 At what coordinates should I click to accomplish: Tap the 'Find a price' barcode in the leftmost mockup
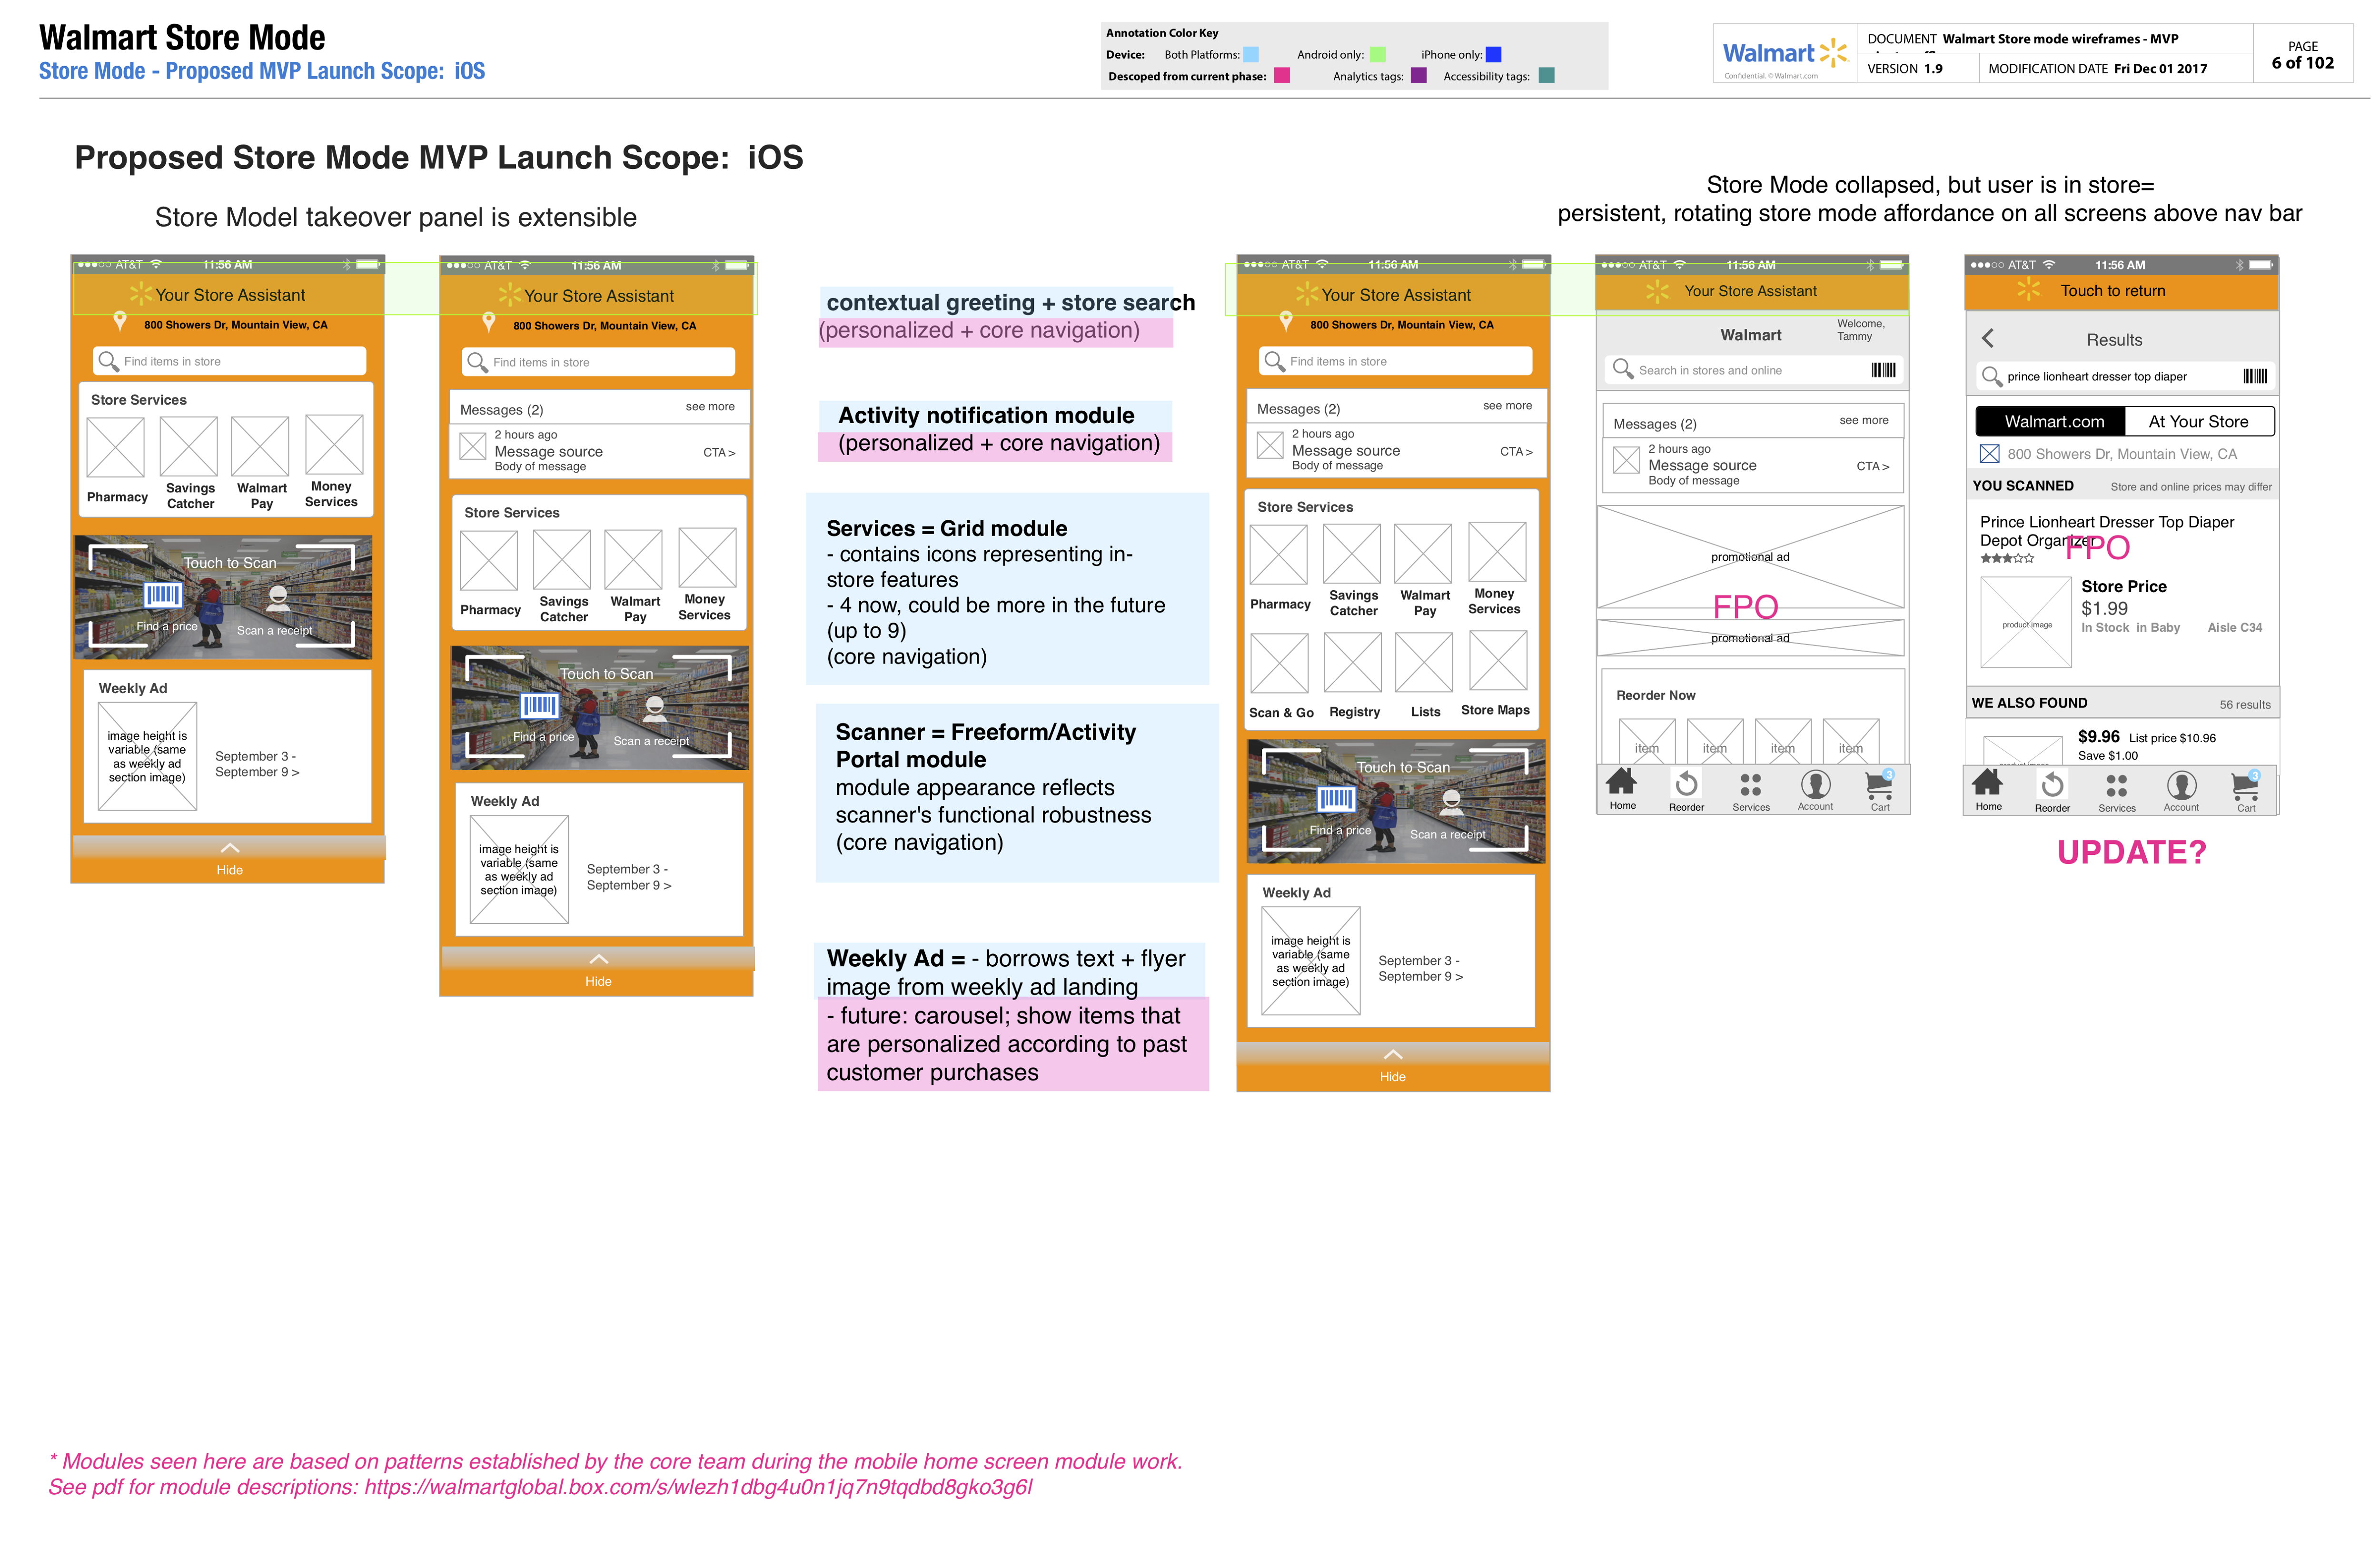click(x=163, y=597)
